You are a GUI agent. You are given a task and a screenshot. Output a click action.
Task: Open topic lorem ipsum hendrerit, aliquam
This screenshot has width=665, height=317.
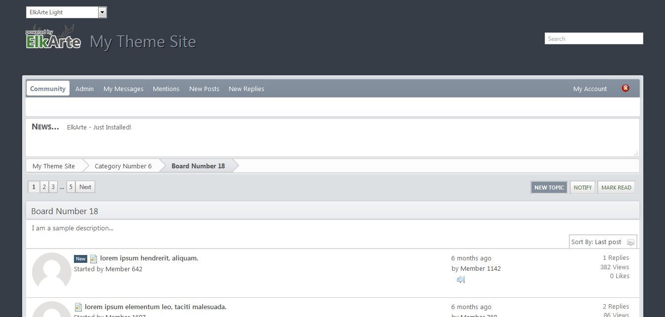(x=149, y=258)
